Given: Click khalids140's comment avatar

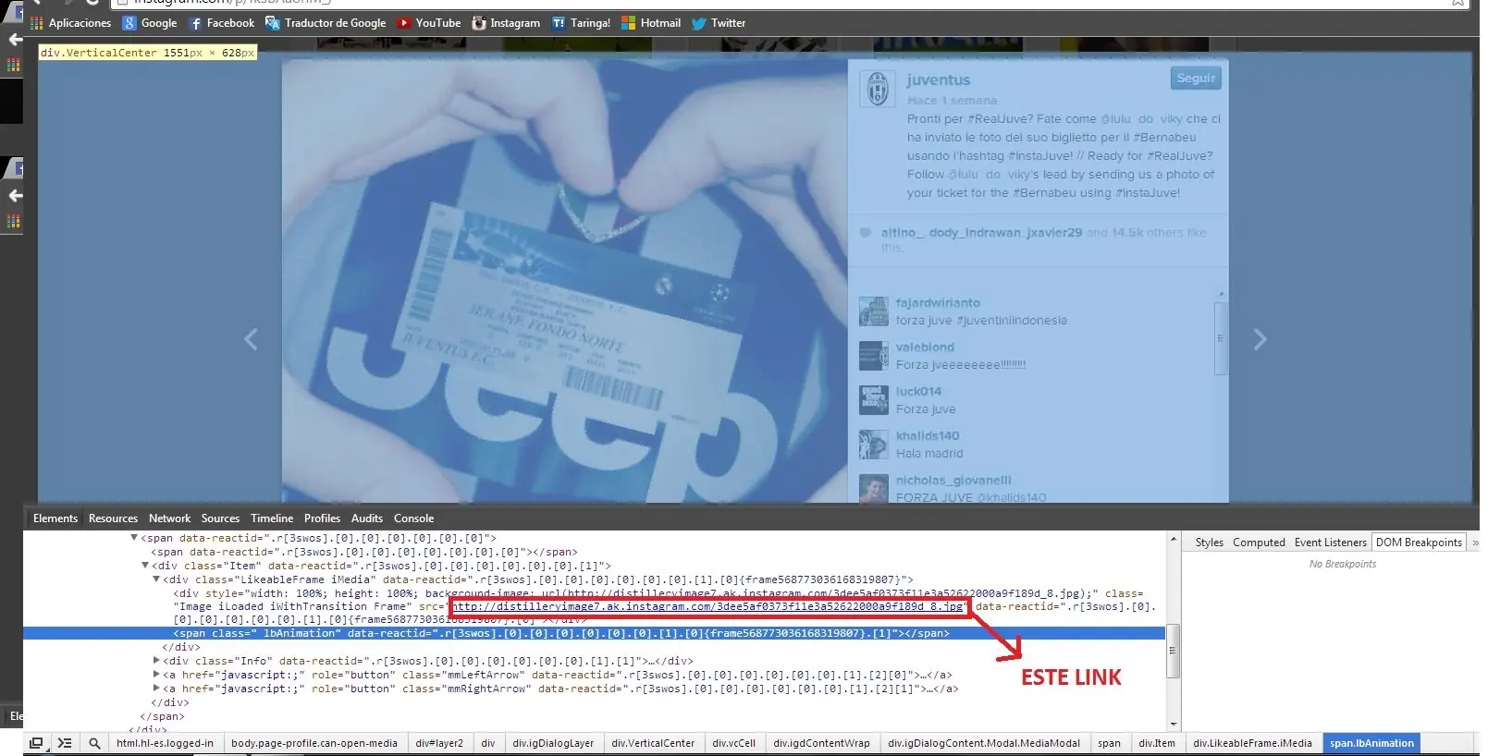Looking at the screenshot, I should pos(874,445).
